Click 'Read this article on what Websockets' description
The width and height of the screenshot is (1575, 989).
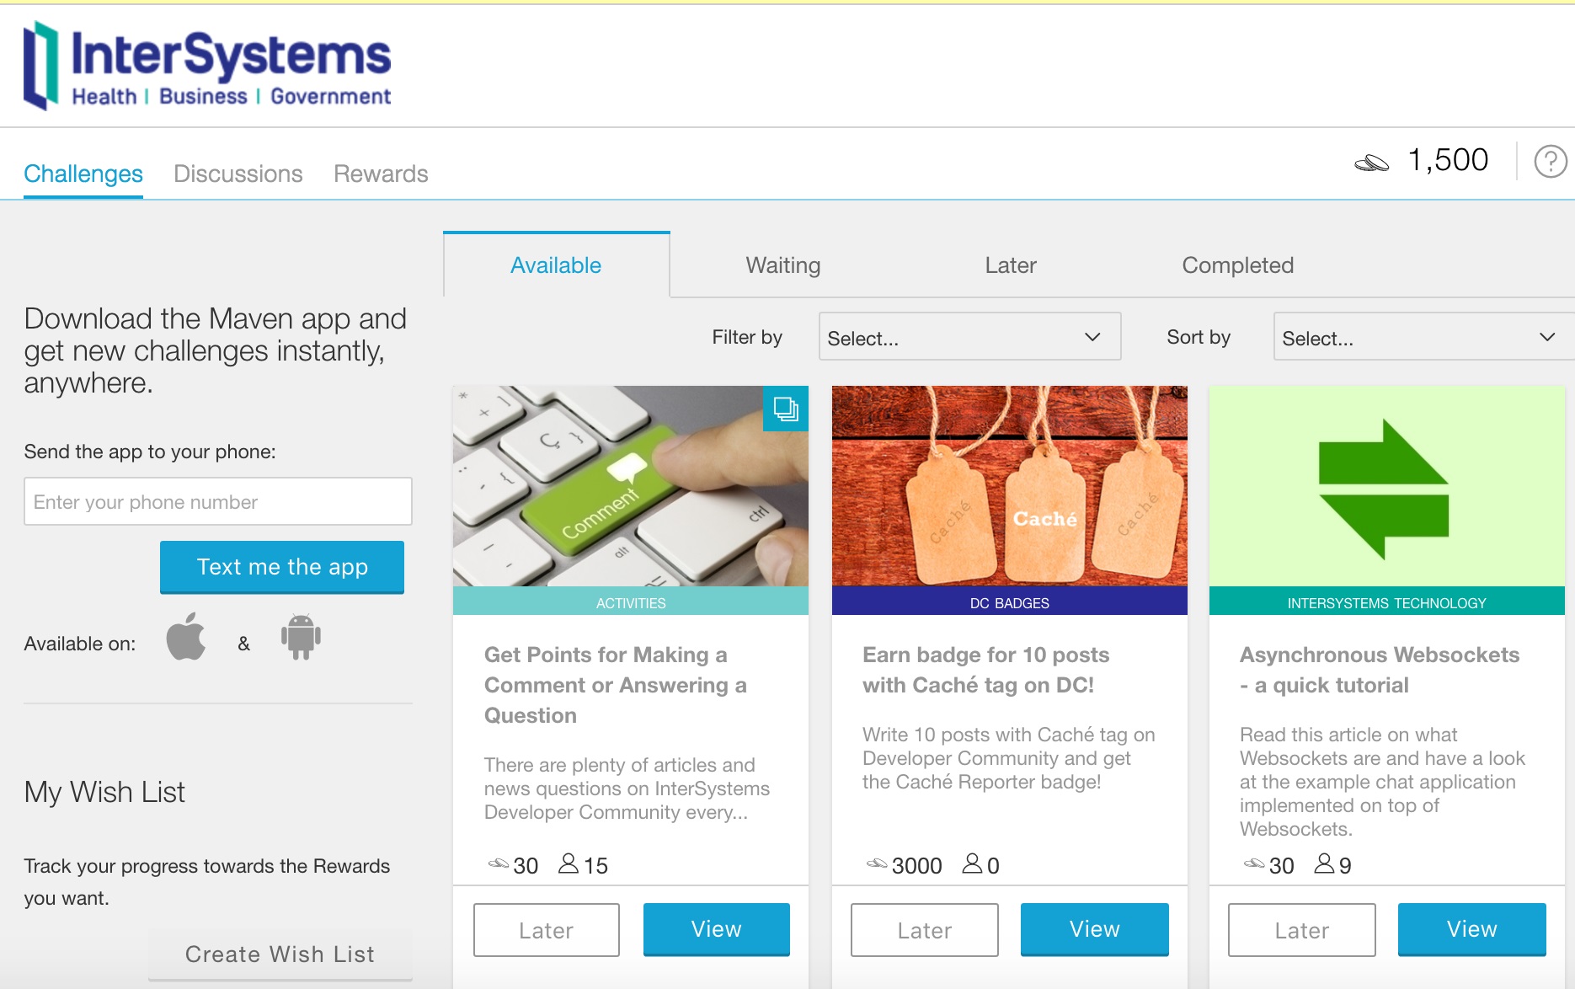point(1383,782)
